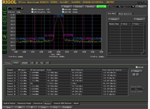Switch to the Base Mark tab

(x=112, y=13)
